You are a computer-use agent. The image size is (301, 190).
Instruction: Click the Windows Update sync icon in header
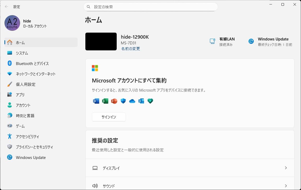251,41
